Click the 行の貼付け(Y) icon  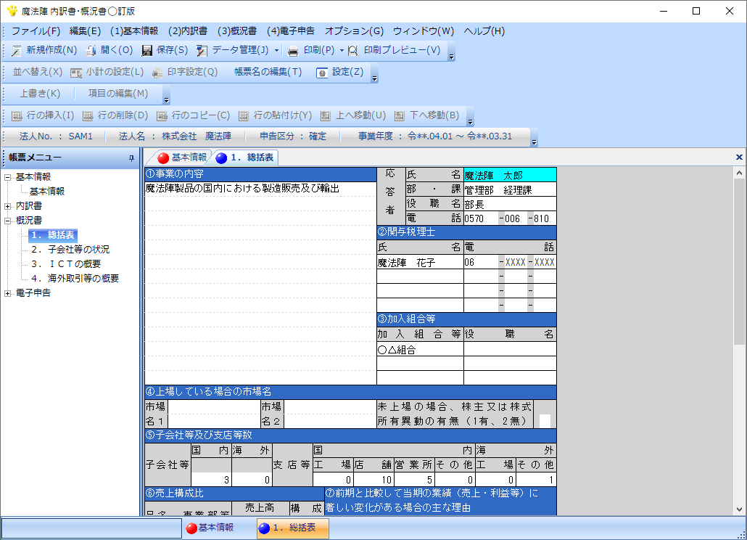[x=244, y=116]
